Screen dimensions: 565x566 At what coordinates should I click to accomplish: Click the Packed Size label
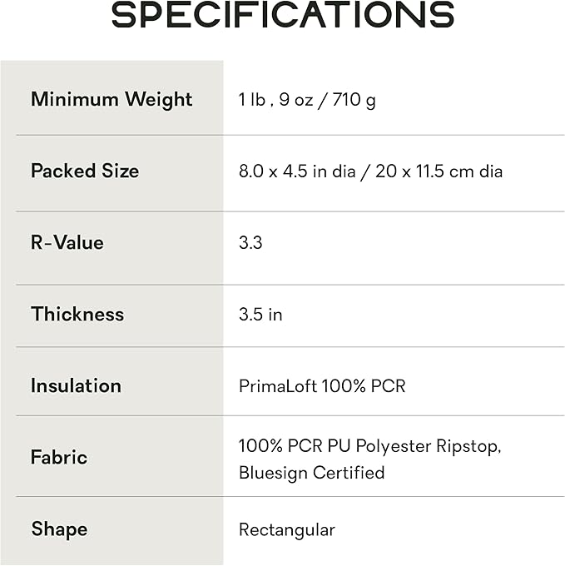pyautogui.click(x=85, y=171)
